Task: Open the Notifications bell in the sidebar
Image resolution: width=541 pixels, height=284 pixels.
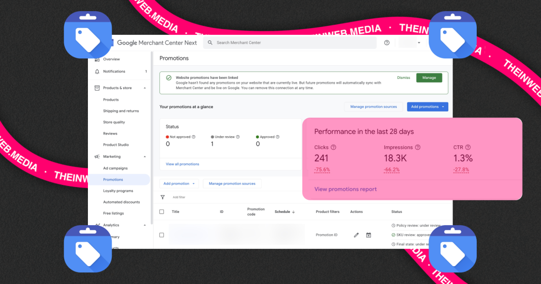Action: coord(97,71)
